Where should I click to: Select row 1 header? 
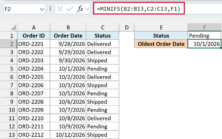coord(8,36)
